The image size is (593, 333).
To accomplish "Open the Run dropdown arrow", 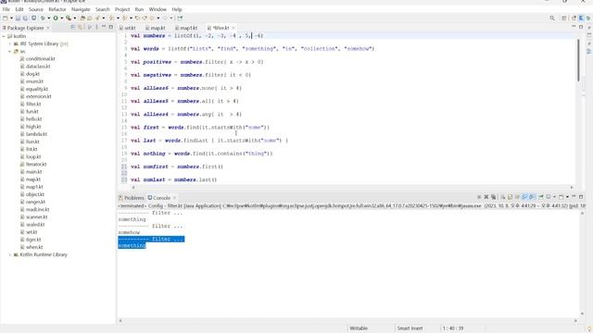I will pos(62,18).
